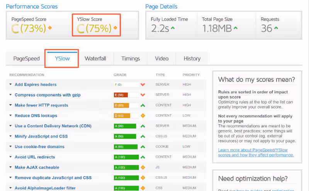Viewport: 309px width, 191px height.
Task: Open Make AJAX cacheable recommendation
Action: point(37,167)
